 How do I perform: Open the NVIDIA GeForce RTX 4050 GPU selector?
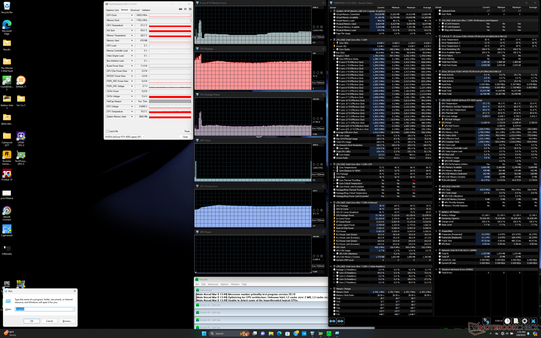point(125,137)
